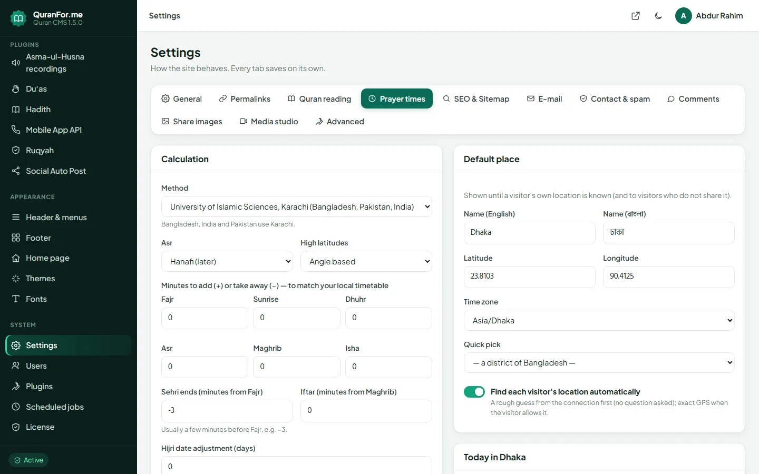Select the Advanced tab
Image resolution: width=759 pixels, height=474 pixels.
coord(340,122)
